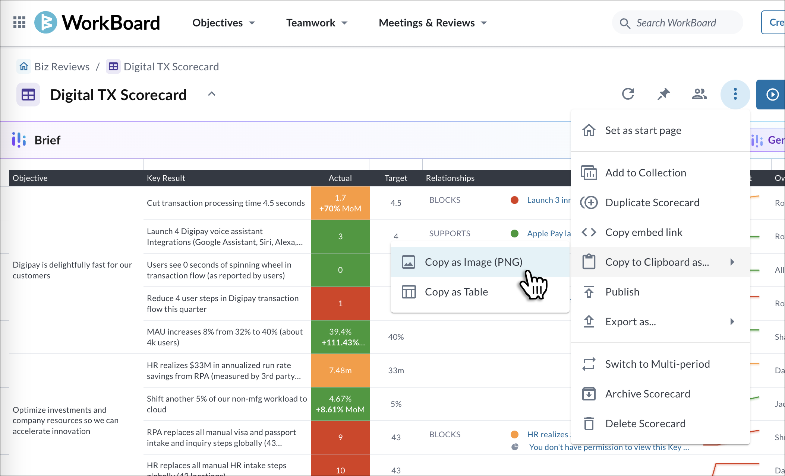The width and height of the screenshot is (785, 476).
Task: Select Archive Scorecard
Action: (660, 394)
